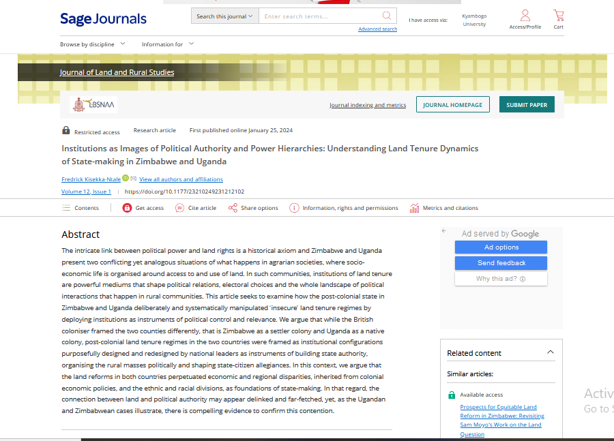The width and height of the screenshot is (614, 441).
Task: Open Cite article quote icon
Action: [x=179, y=208]
